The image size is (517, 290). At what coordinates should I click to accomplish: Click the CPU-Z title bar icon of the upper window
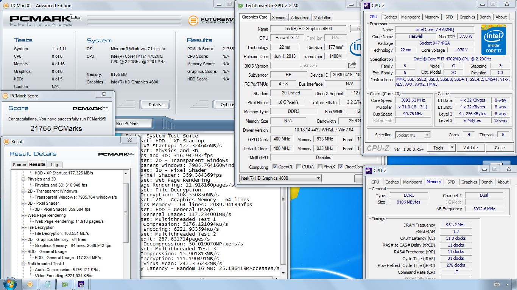pyautogui.click(x=367, y=5)
